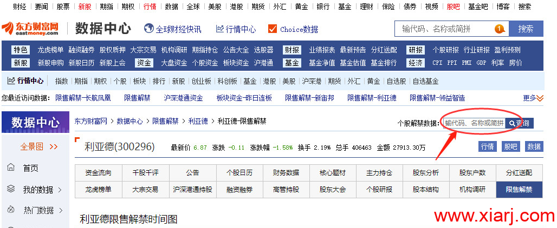
Task: Click 资金 category label
Action: pyautogui.click(x=144, y=63)
